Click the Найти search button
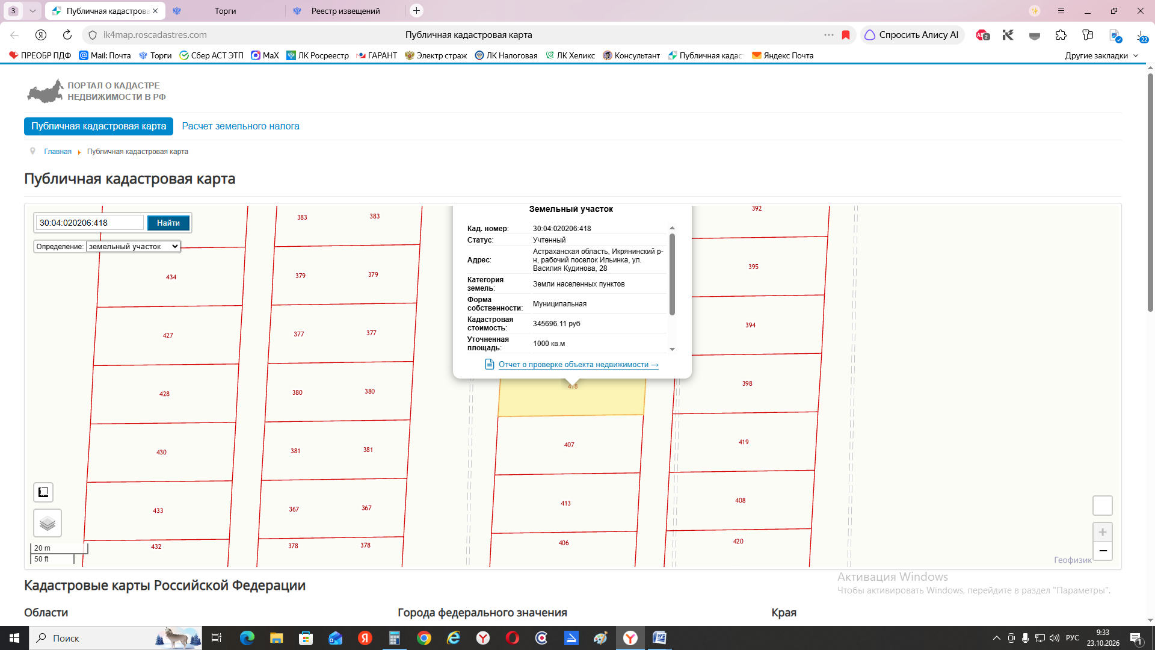The width and height of the screenshot is (1155, 650). click(x=168, y=223)
